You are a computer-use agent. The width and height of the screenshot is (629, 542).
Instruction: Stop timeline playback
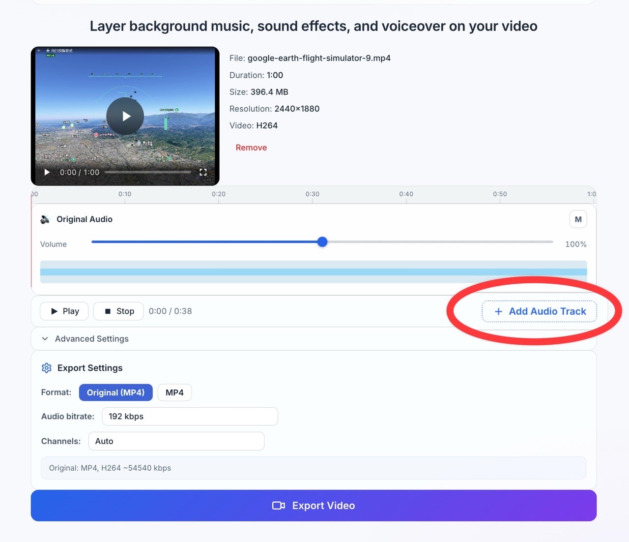pos(118,311)
